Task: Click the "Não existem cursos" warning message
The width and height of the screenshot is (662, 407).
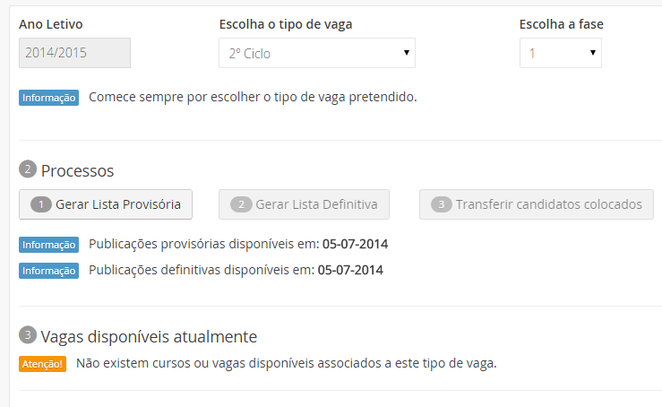Action: point(286,363)
